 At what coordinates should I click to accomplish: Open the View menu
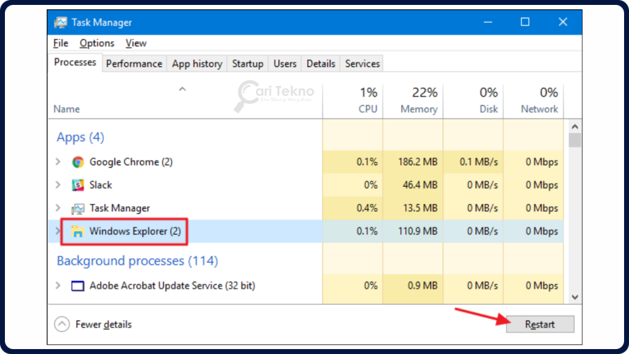(x=136, y=43)
